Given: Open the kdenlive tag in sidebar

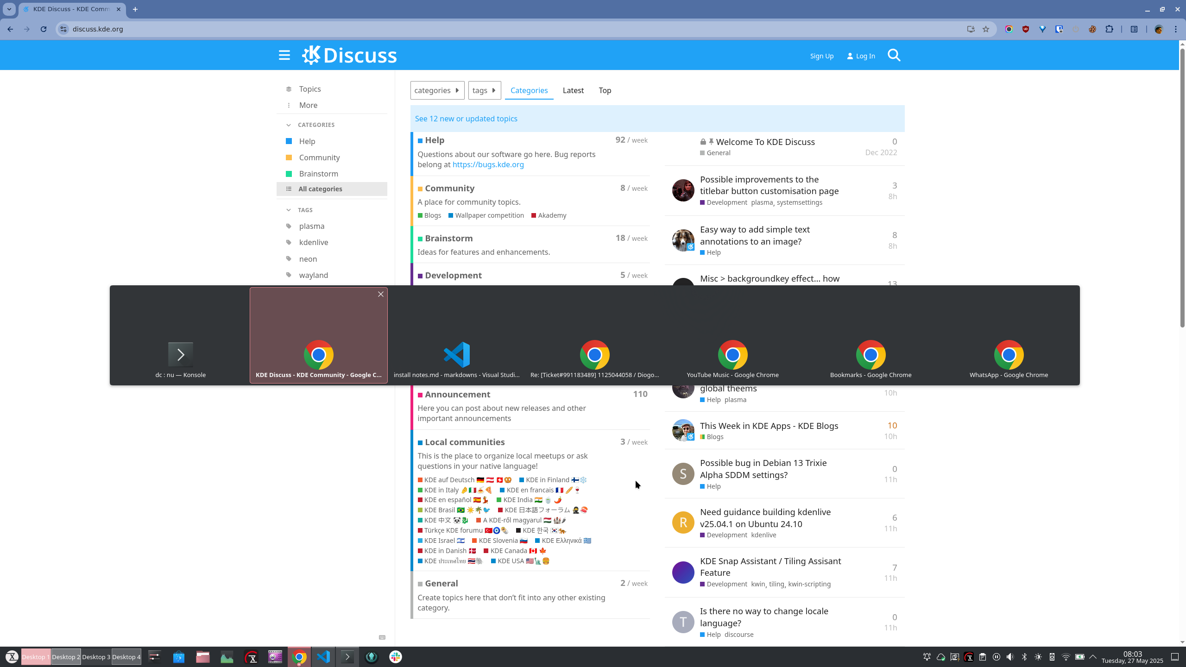Looking at the screenshot, I should point(314,242).
